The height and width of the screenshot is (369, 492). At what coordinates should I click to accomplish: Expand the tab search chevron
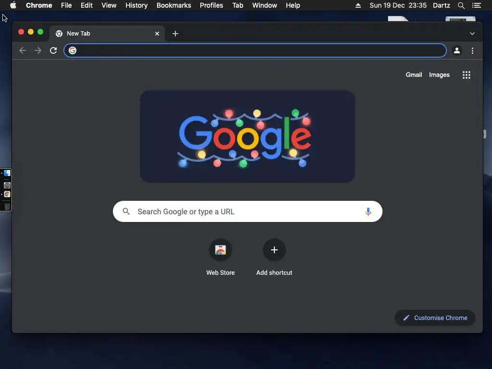point(472,34)
